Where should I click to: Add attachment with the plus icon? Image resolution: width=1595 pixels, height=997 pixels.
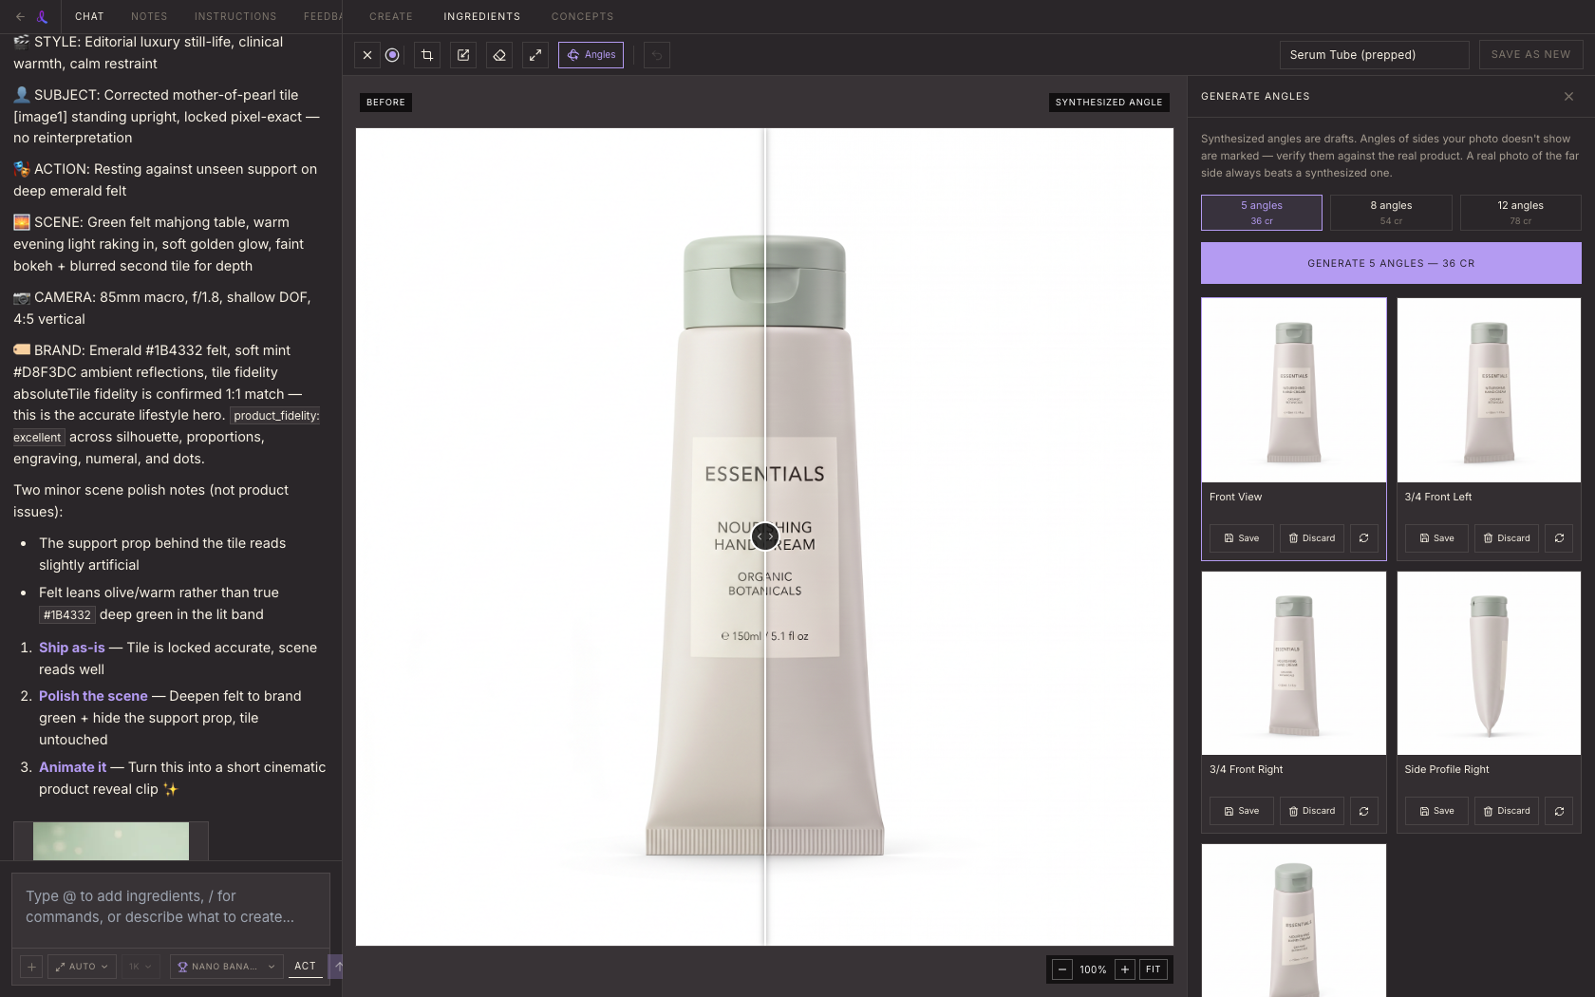click(x=31, y=967)
